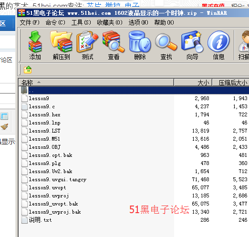Select the file lesson9.c
Screen dimensions: 249x237
(41, 106)
